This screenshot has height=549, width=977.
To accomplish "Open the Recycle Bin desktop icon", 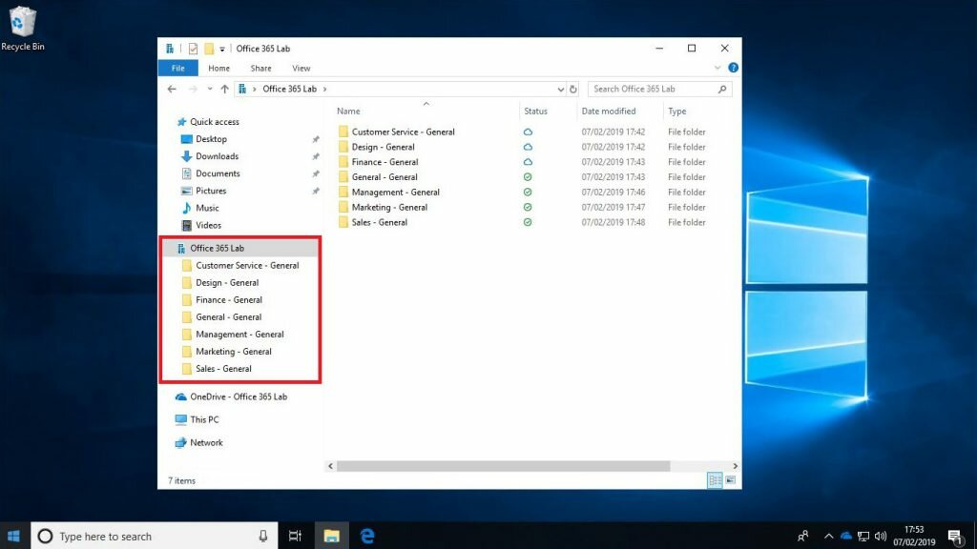I will [x=23, y=29].
